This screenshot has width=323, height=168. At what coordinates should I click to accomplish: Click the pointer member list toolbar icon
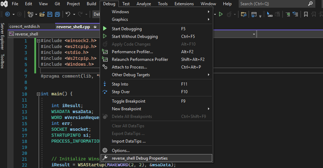270,14
